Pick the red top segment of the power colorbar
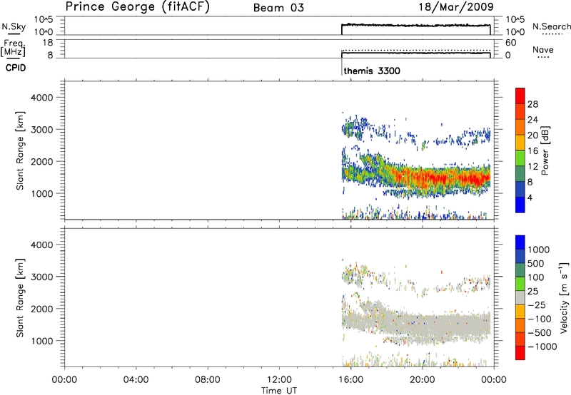The width and height of the screenshot is (571, 395). [x=520, y=96]
